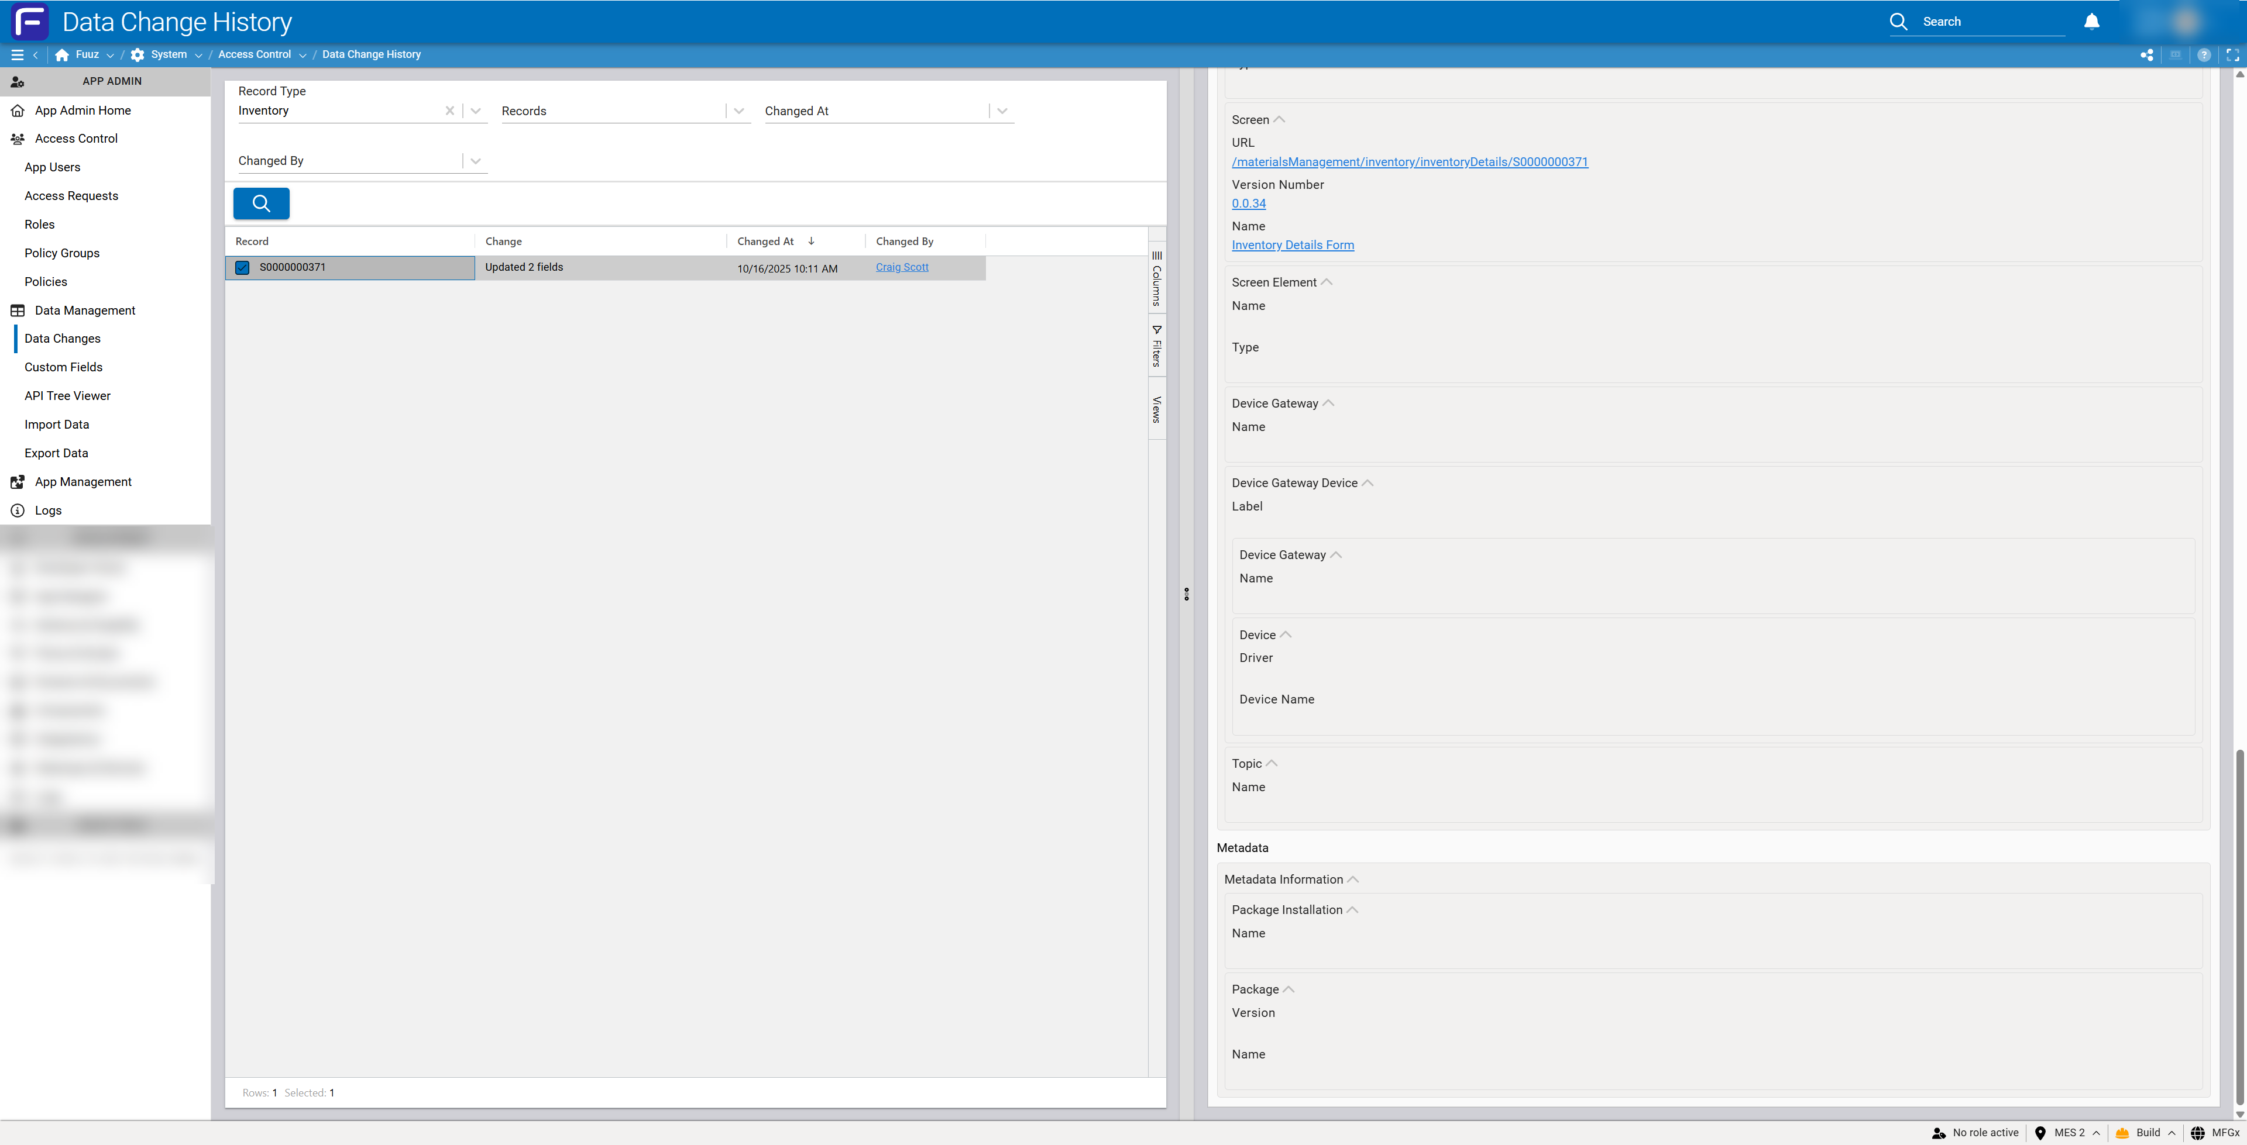This screenshot has height=1145, width=2247.
Task: Open the help question mark icon
Action: pyautogui.click(x=2204, y=55)
